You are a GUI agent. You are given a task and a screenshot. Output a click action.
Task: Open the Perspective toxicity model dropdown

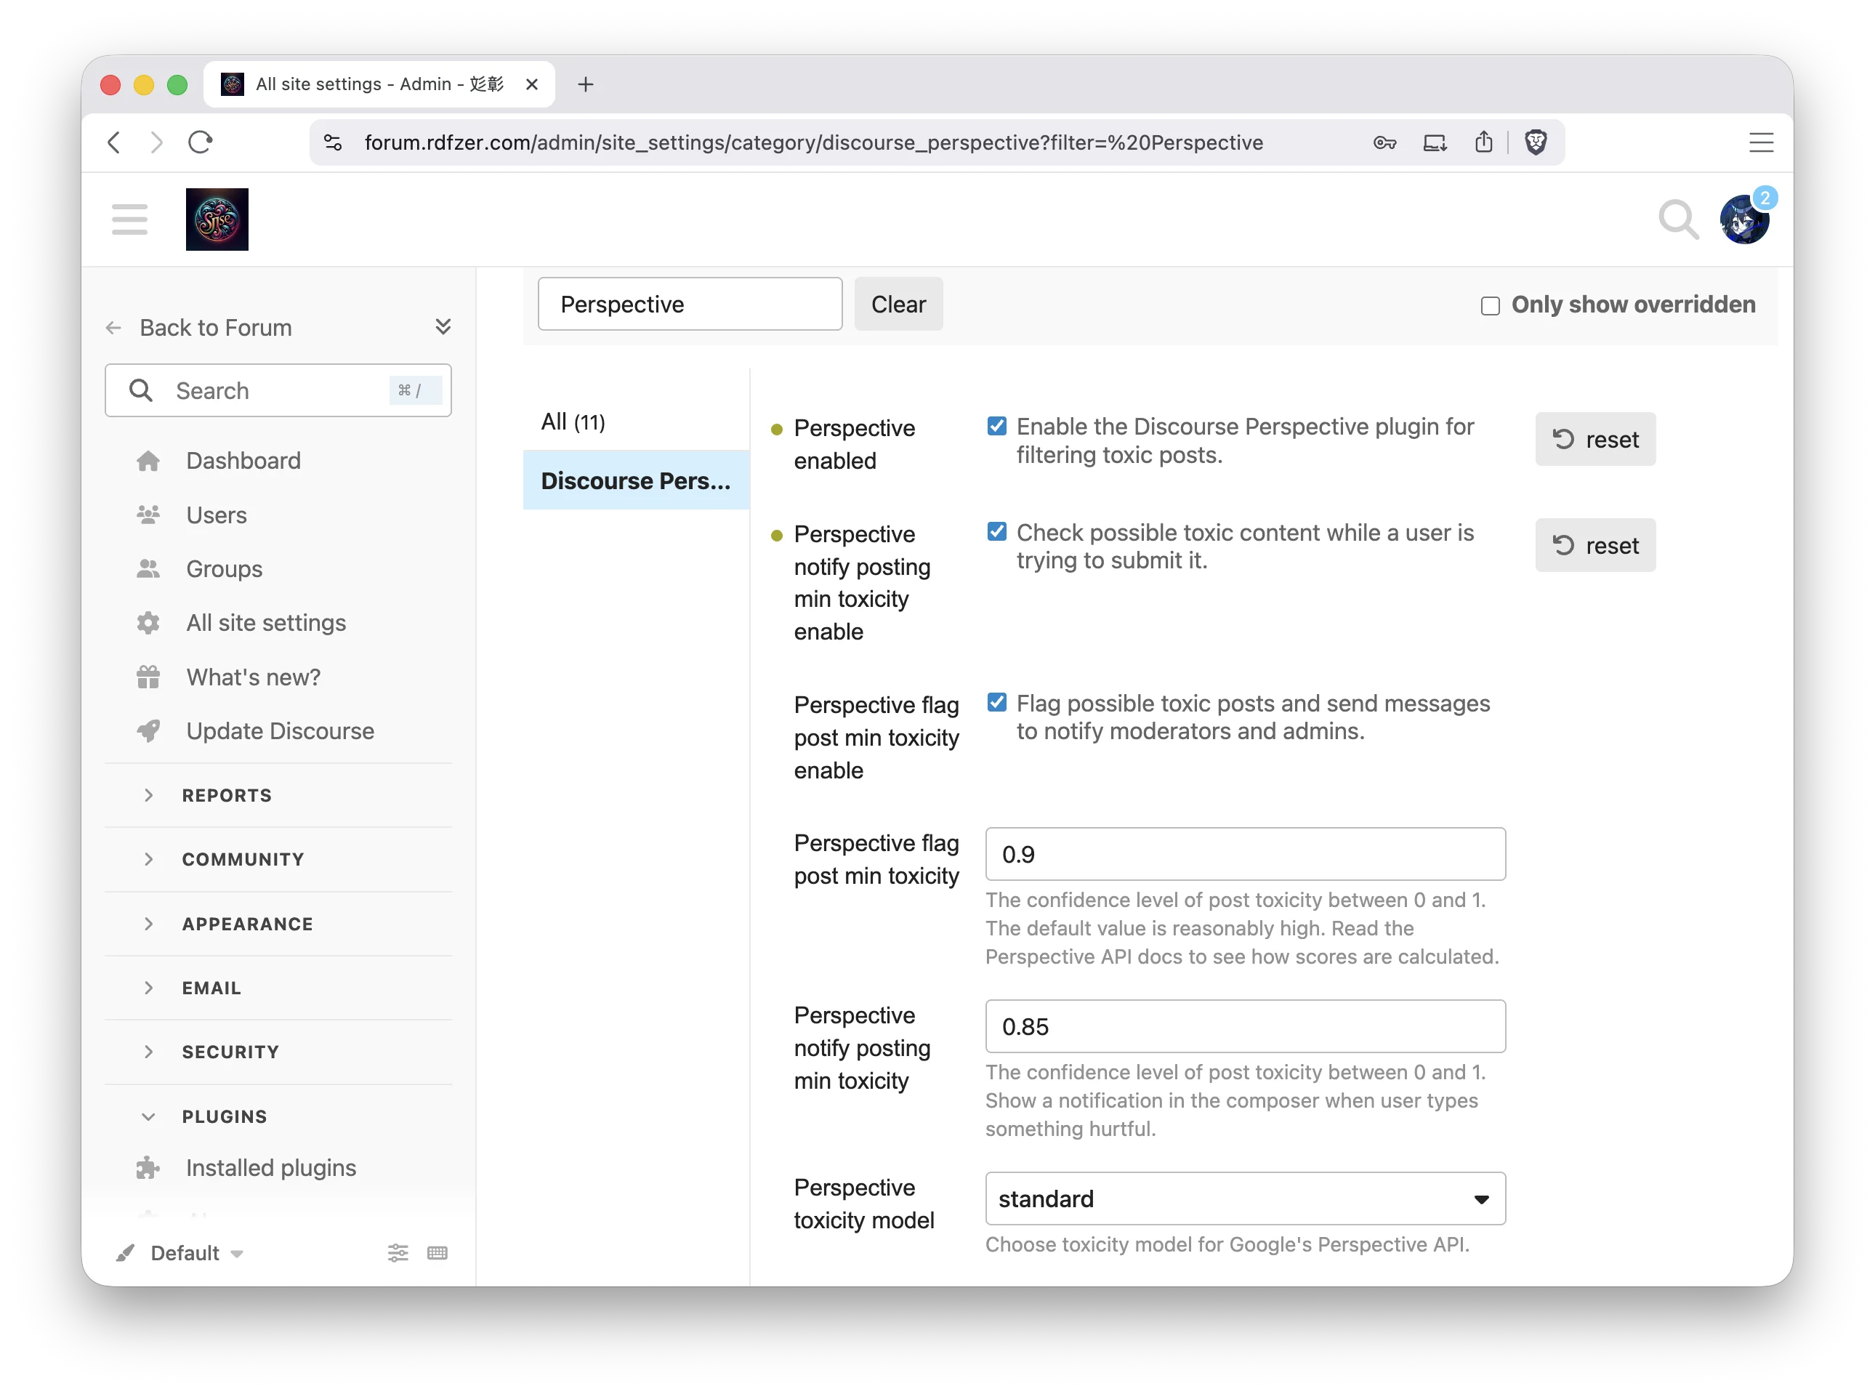[x=1245, y=1198]
